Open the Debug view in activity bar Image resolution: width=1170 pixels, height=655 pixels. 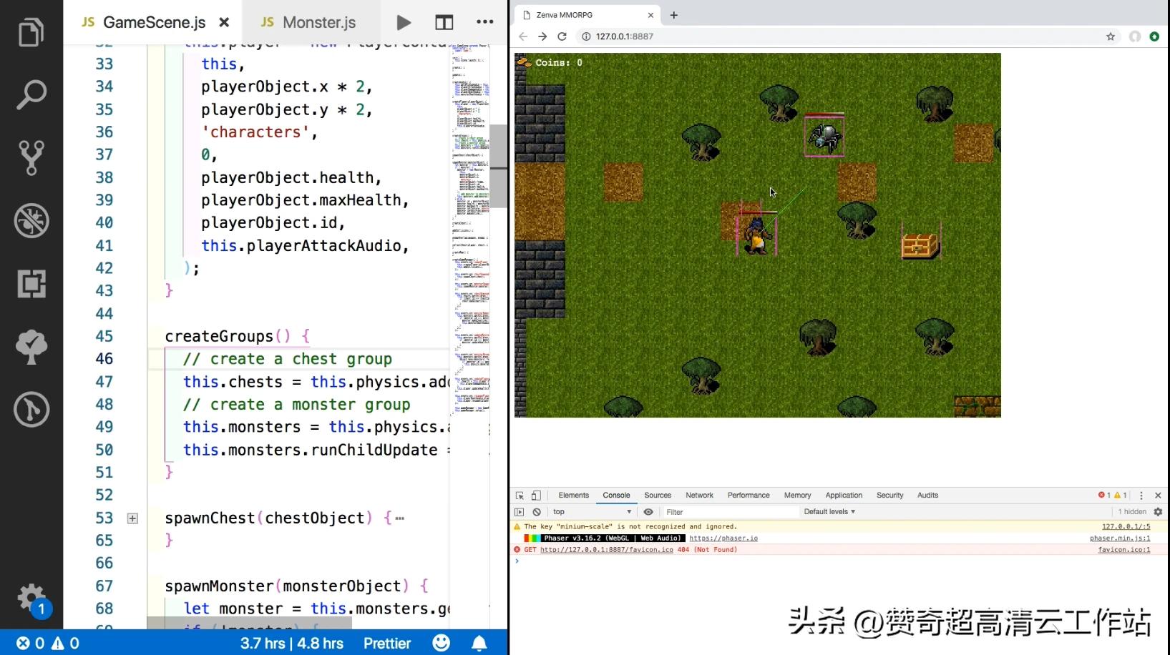31,220
